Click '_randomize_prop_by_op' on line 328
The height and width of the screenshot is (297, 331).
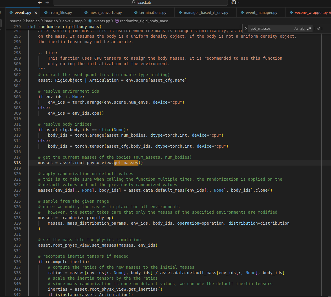click(x=86, y=218)
